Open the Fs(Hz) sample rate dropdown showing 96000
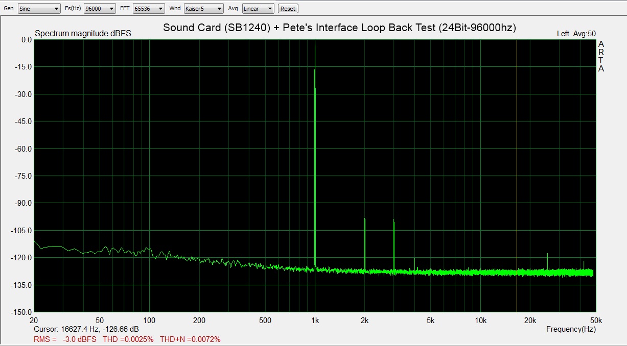 coord(100,9)
